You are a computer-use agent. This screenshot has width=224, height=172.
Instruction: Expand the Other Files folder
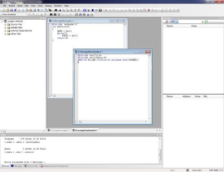(5, 34)
